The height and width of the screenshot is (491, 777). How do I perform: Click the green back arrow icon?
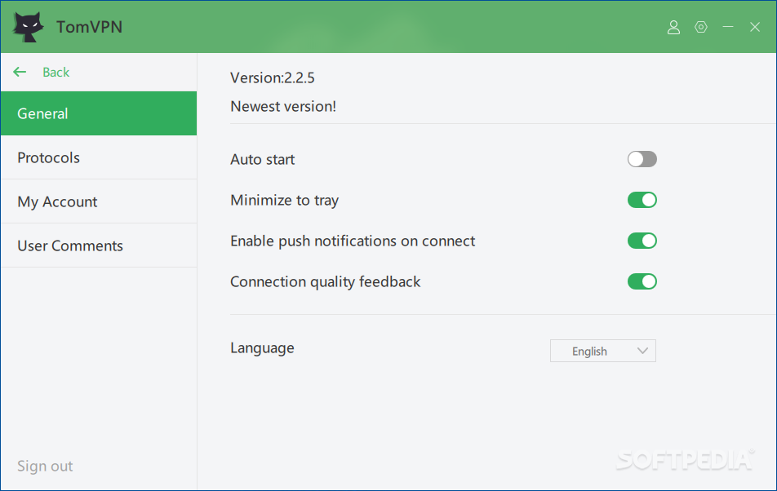(20, 73)
